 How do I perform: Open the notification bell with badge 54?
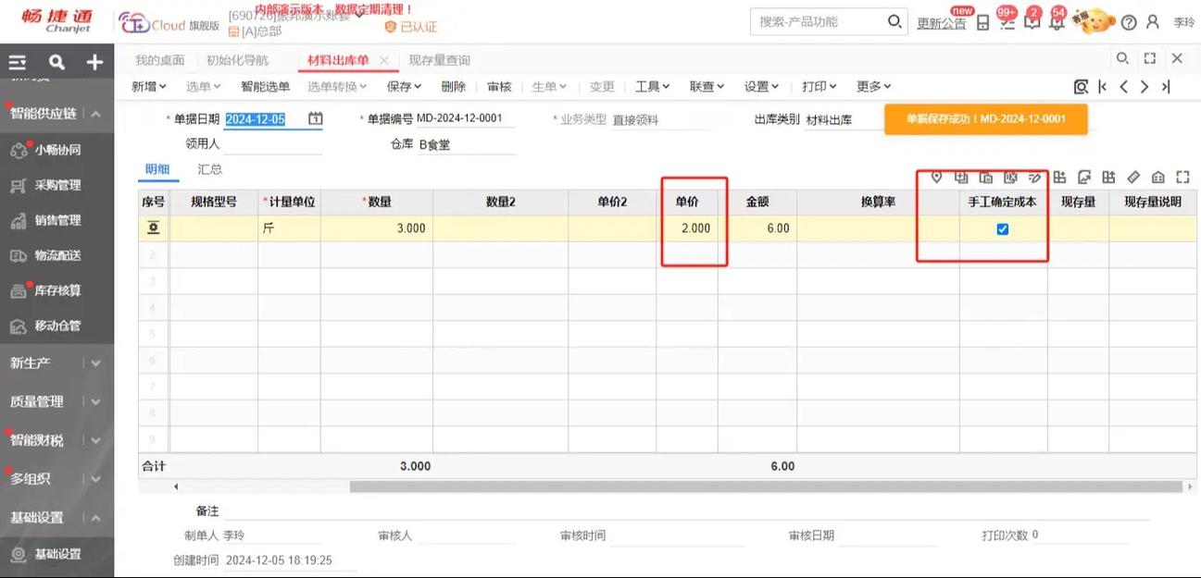pos(1057,22)
